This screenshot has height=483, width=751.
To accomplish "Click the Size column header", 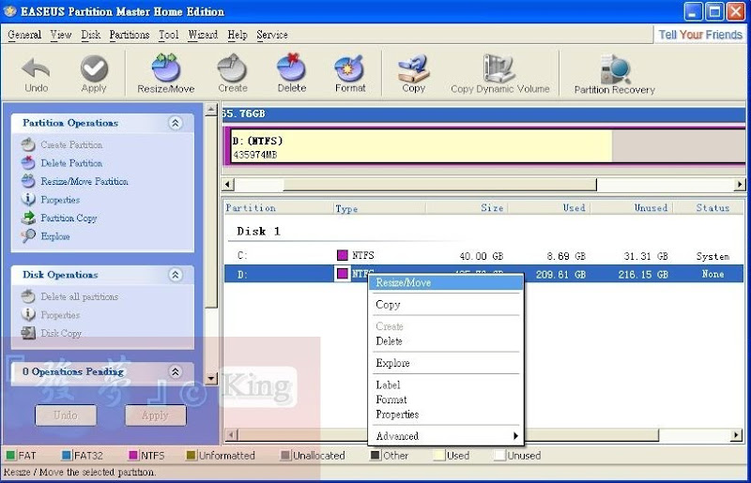I will (467, 208).
